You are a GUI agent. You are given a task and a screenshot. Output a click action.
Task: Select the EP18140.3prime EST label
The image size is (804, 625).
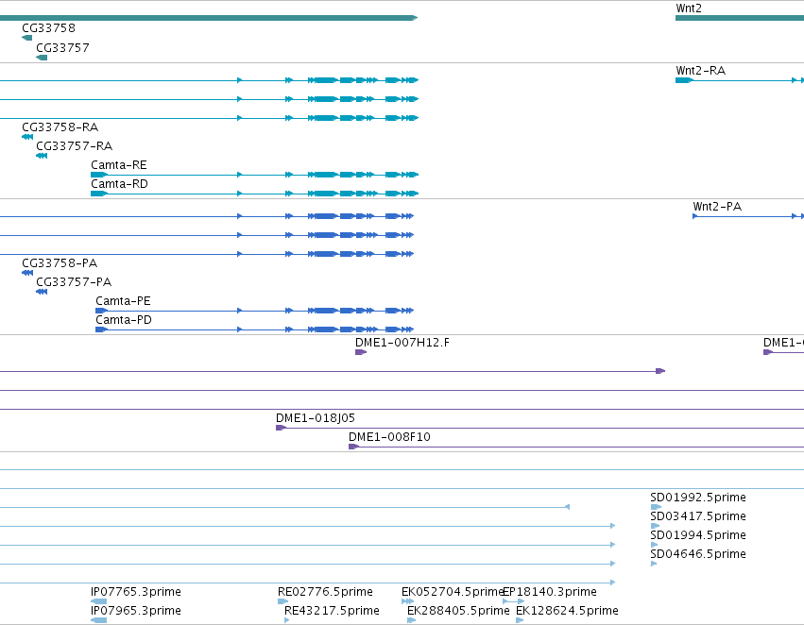[x=550, y=592]
